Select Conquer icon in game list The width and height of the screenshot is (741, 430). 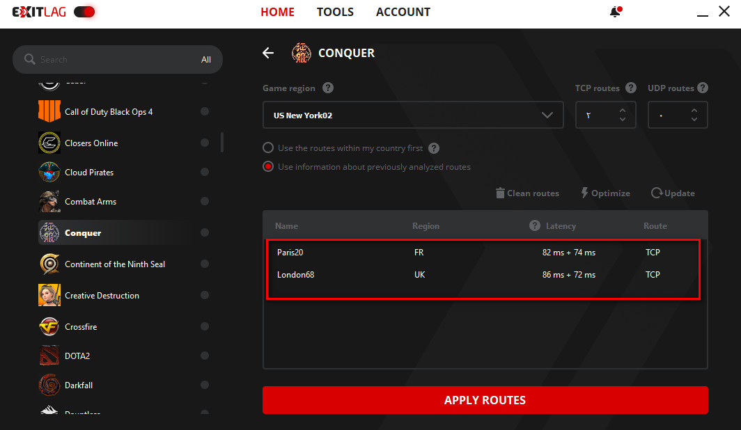[49, 232]
